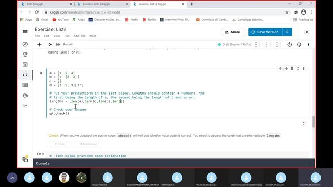
Task: Move the cell down with arrow icon
Action: (x=286, y=68)
